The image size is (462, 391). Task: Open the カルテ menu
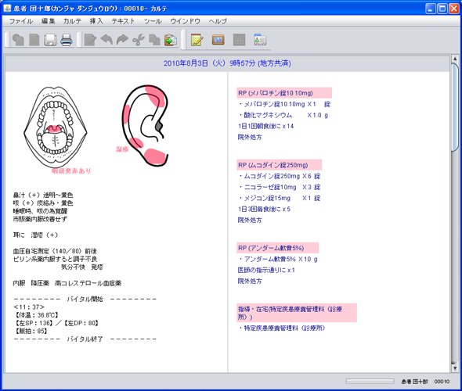(x=72, y=21)
